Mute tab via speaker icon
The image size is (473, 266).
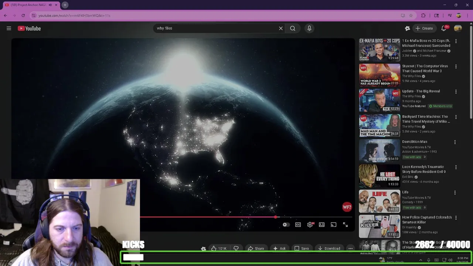tap(50, 5)
